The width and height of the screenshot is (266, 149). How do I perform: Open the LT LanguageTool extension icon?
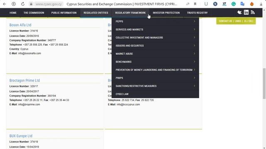(x=224, y=4)
